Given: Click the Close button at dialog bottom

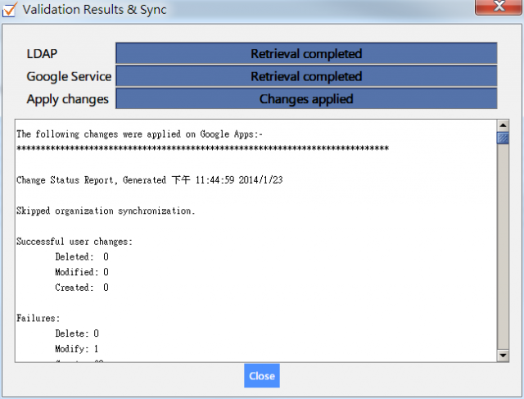Looking at the screenshot, I should 262,375.
